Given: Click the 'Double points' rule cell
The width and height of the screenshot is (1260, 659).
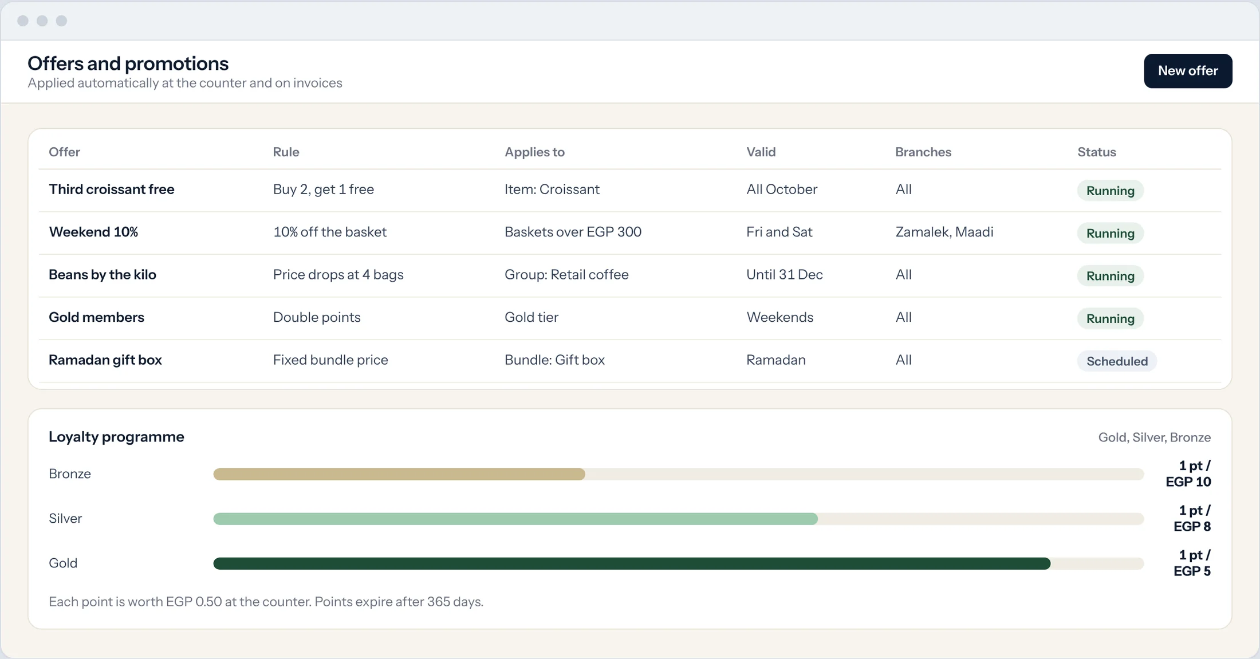Looking at the screenshot, I should [x=317, y=317].
